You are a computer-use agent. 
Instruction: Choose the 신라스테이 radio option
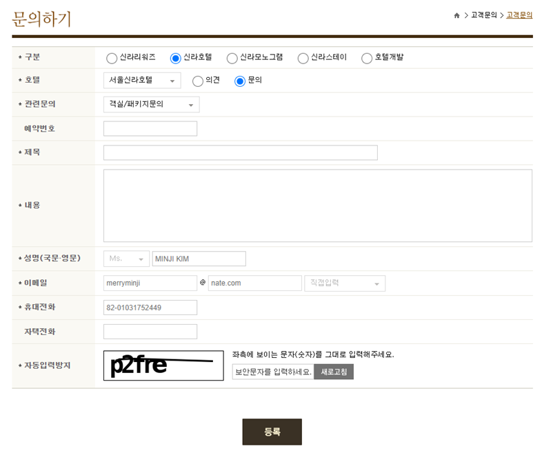(303, 59)
